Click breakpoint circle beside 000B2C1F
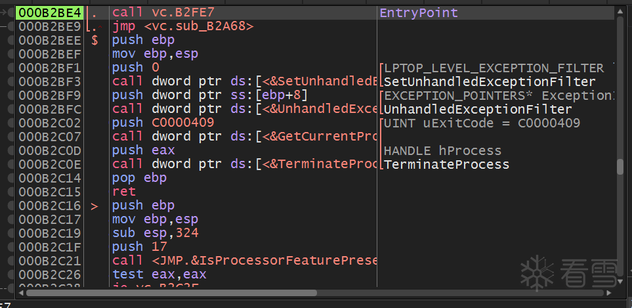 [11, 247]
